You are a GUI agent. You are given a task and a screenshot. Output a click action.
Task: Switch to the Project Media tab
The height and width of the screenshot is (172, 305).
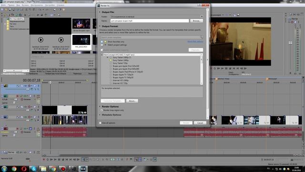click(14, 74)
